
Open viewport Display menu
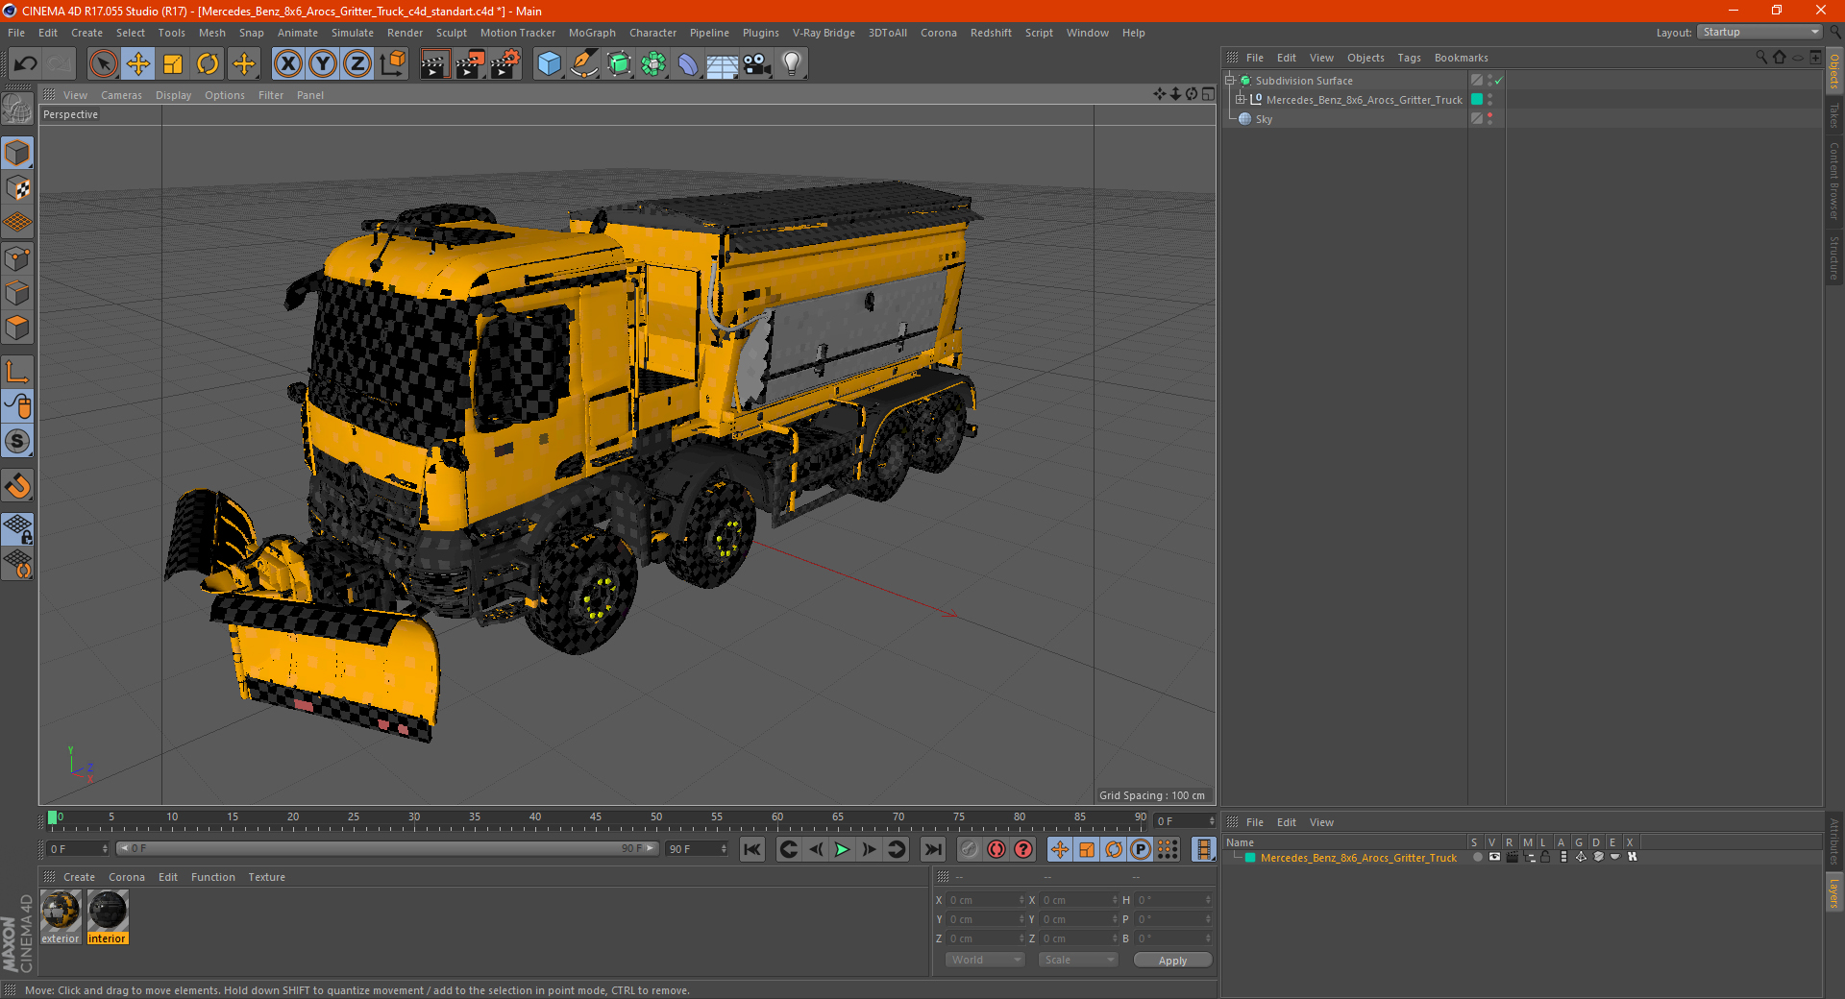tap(173, 95)
